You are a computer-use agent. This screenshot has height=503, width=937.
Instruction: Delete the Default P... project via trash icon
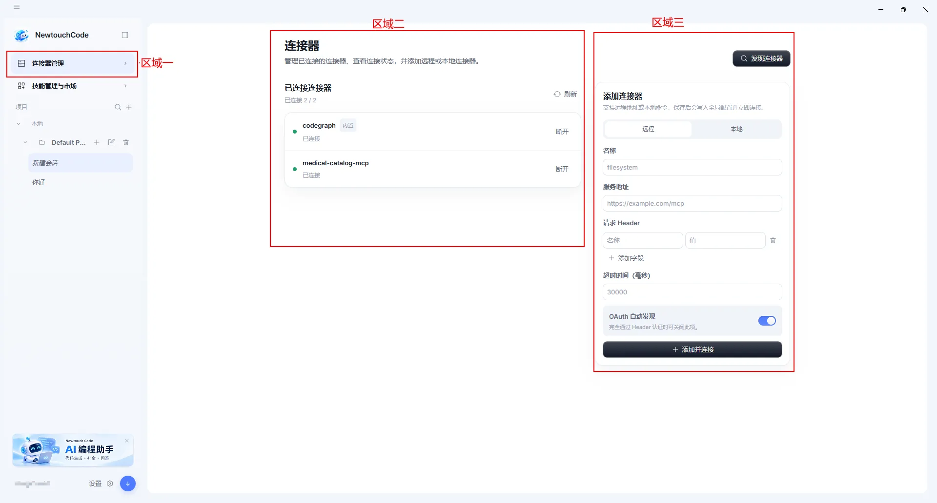(x=126, y=142)
